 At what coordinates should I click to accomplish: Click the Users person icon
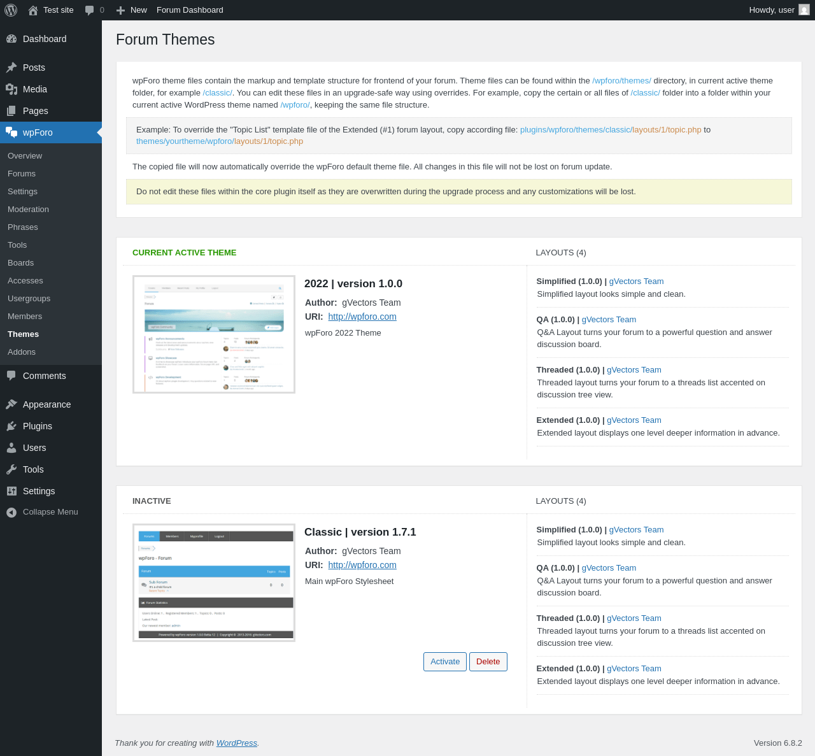(11, 448)
